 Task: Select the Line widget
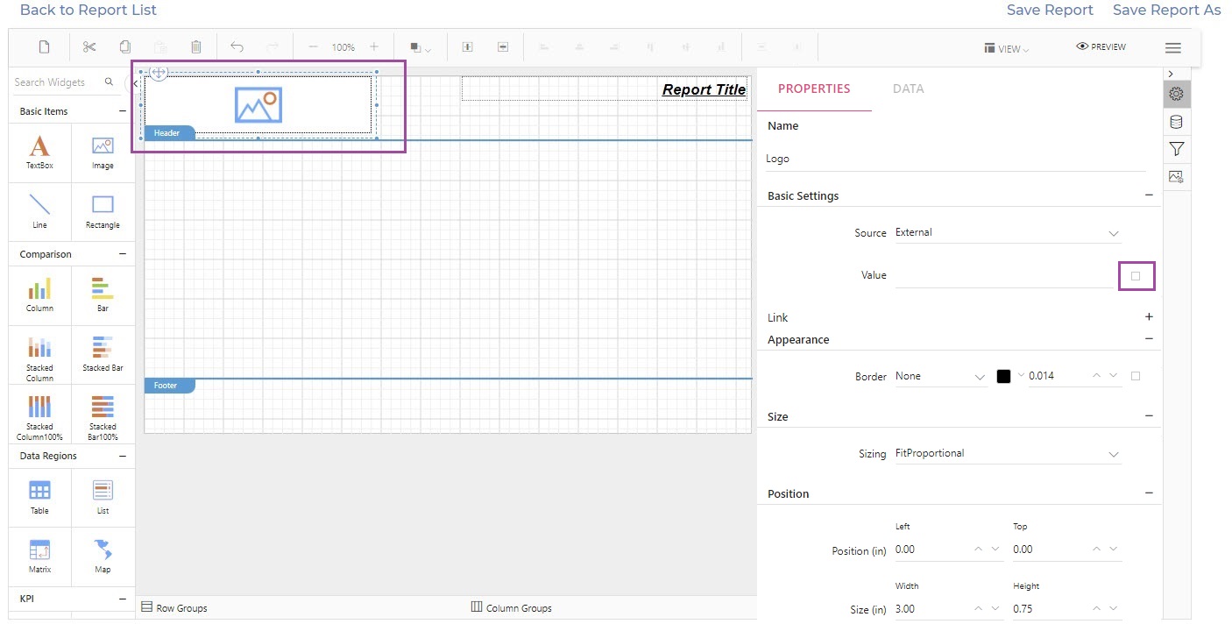pyautogui.click(x=39, y=211)
